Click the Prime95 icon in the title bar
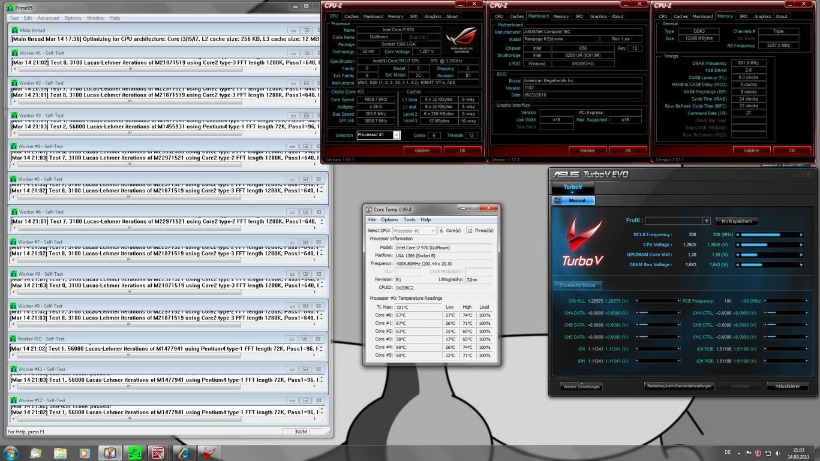The height and width of the screenshot is (461, 820). (x=10, y=7)
